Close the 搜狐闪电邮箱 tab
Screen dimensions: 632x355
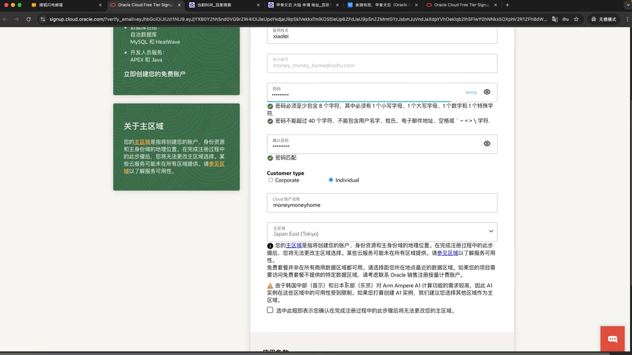(x=100, y=5)
